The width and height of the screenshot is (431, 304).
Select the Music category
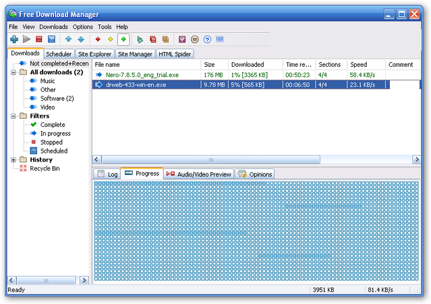click(48, 81)
